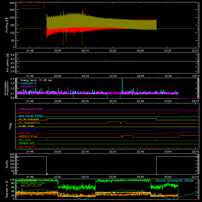Image resolution: width=202 pixels, height=202 pixels.
Task: Click the 22:30 tick label under the Roll period plot
Action: pyautogui.click(x=113, y=76)
